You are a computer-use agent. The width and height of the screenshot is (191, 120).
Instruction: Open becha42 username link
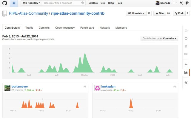tap(165, 3)
